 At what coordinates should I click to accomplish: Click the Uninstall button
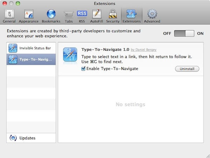[x=187, y=69]
